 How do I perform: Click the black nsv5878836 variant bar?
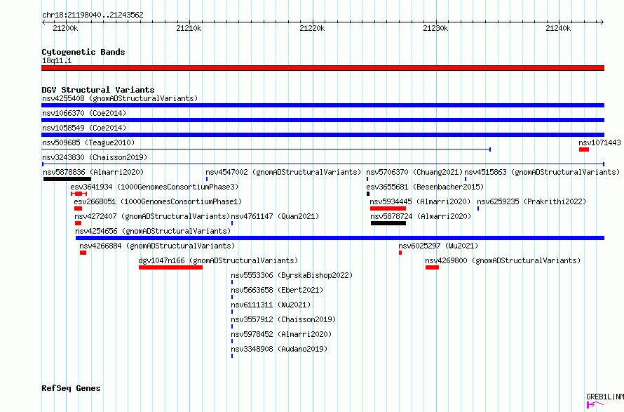(67, 179)
